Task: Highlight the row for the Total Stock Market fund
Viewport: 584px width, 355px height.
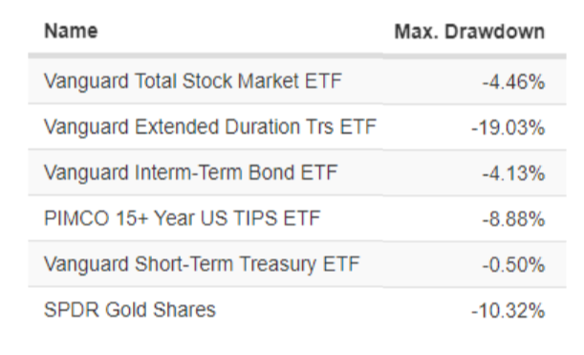Action: coord(297,81)
